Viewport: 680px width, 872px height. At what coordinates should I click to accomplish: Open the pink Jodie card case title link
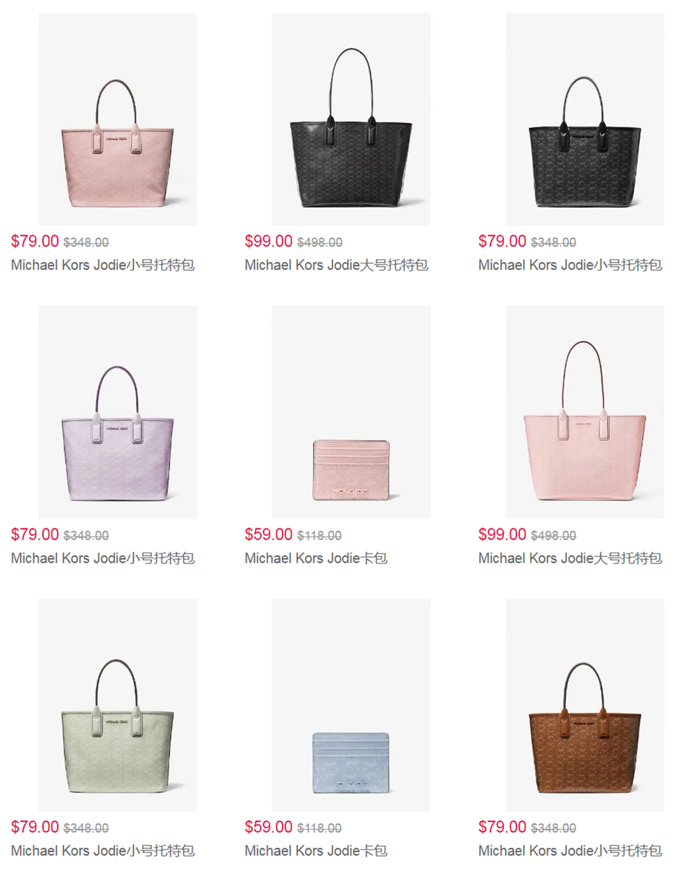pyautogui.click(x=316, y=558)
